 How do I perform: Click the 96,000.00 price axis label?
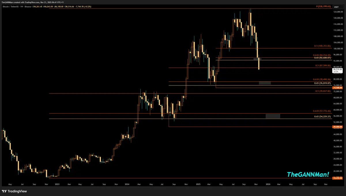click(338, 55)
